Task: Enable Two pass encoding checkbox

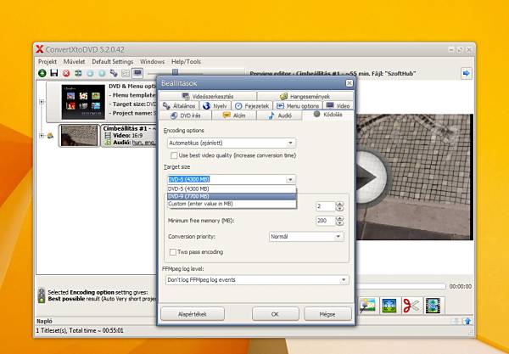Action: coord(173,252)
